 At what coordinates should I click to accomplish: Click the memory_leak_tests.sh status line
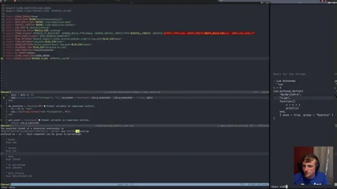(135, 92)
